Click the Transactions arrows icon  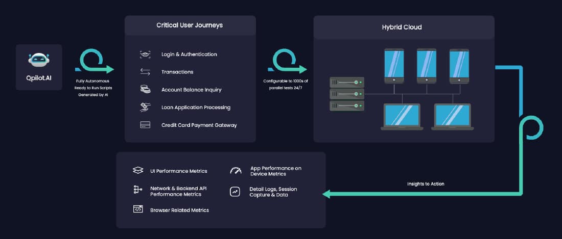click(x=145, y=72)
